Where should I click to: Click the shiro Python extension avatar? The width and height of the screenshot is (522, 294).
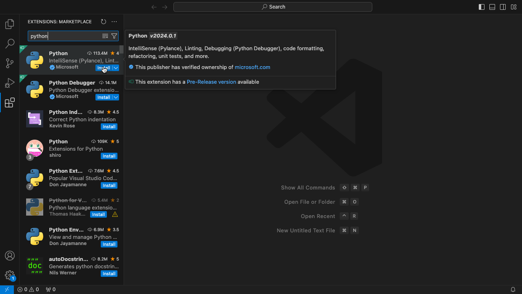click(35, 148)
